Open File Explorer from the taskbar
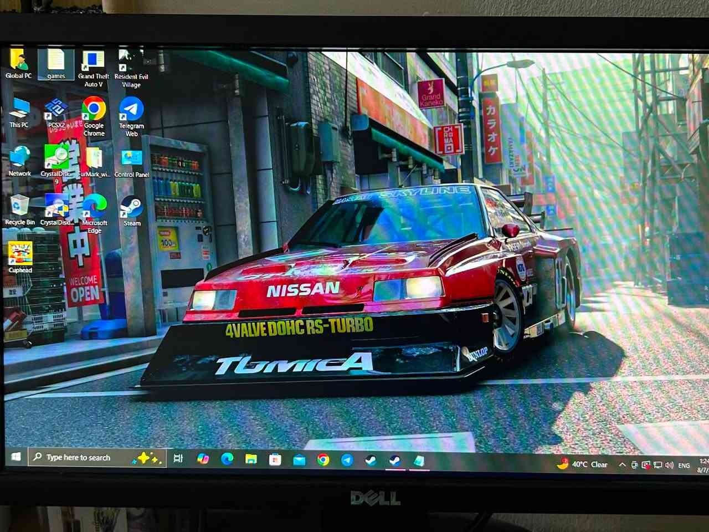Screen dimensions: 709x532 (x=251, y=459)
